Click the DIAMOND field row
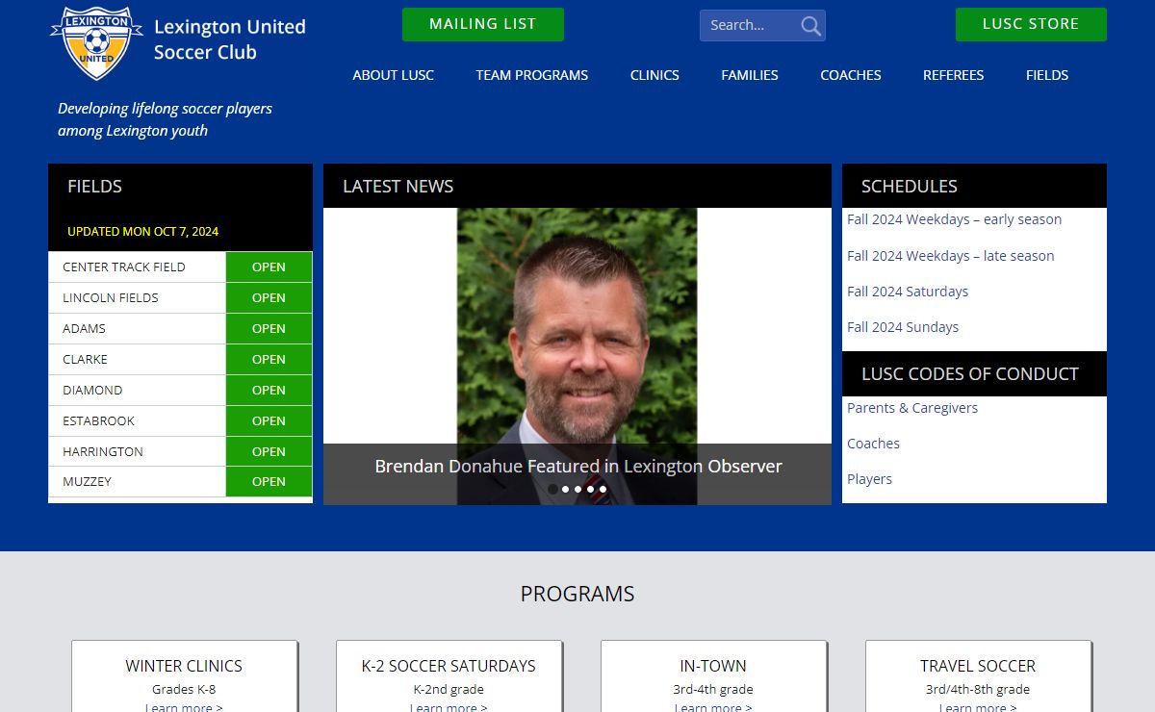This screenshot has width=1155, height=712. pyautogui.click(x=180, y=390)
